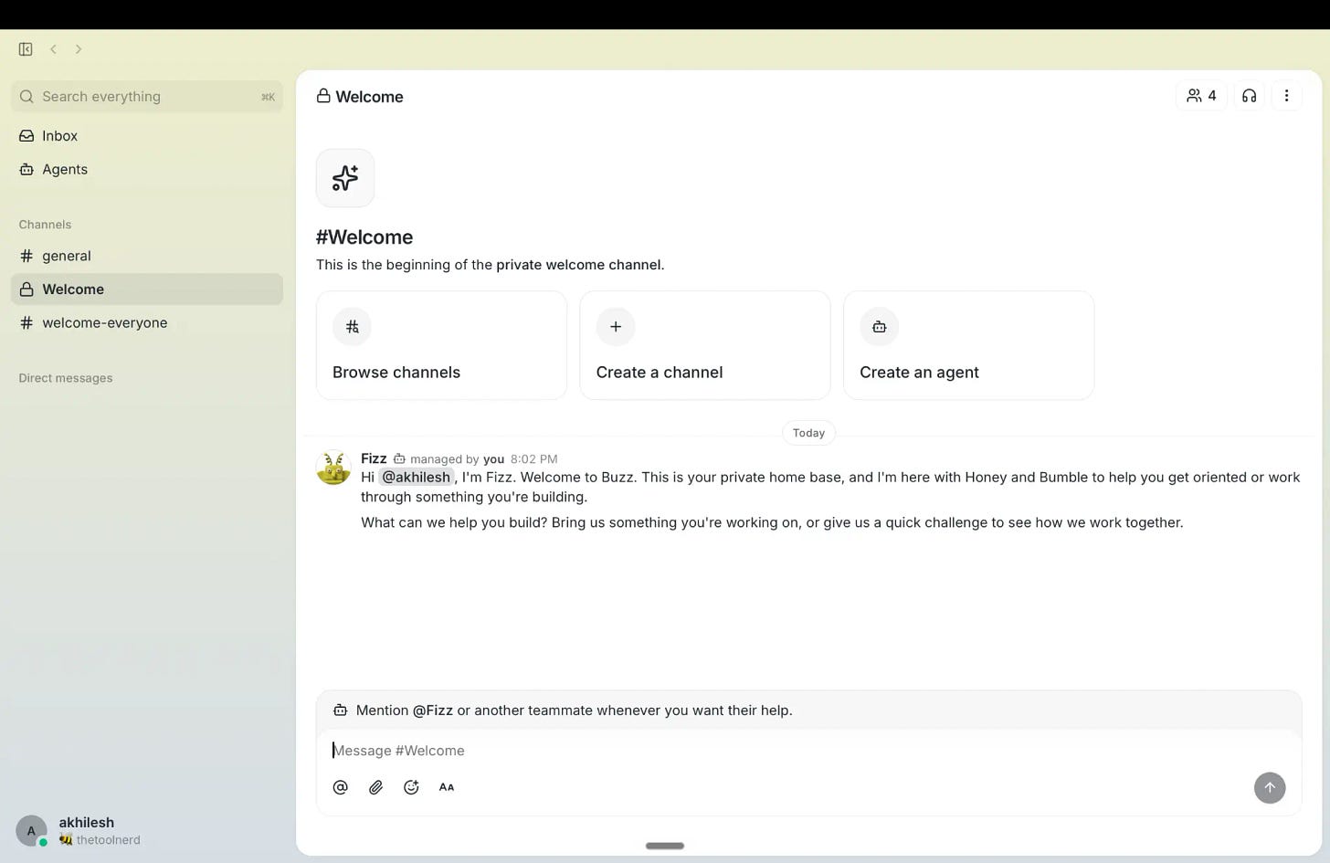Click the Inbox tray icon
This screenshot has width=1330, height=863.
click(26, 136)
